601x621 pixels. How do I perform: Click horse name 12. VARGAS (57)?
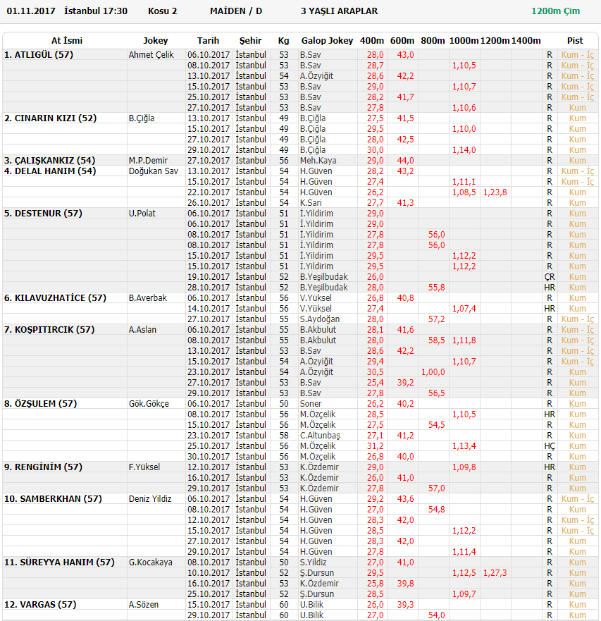point(40,604)
